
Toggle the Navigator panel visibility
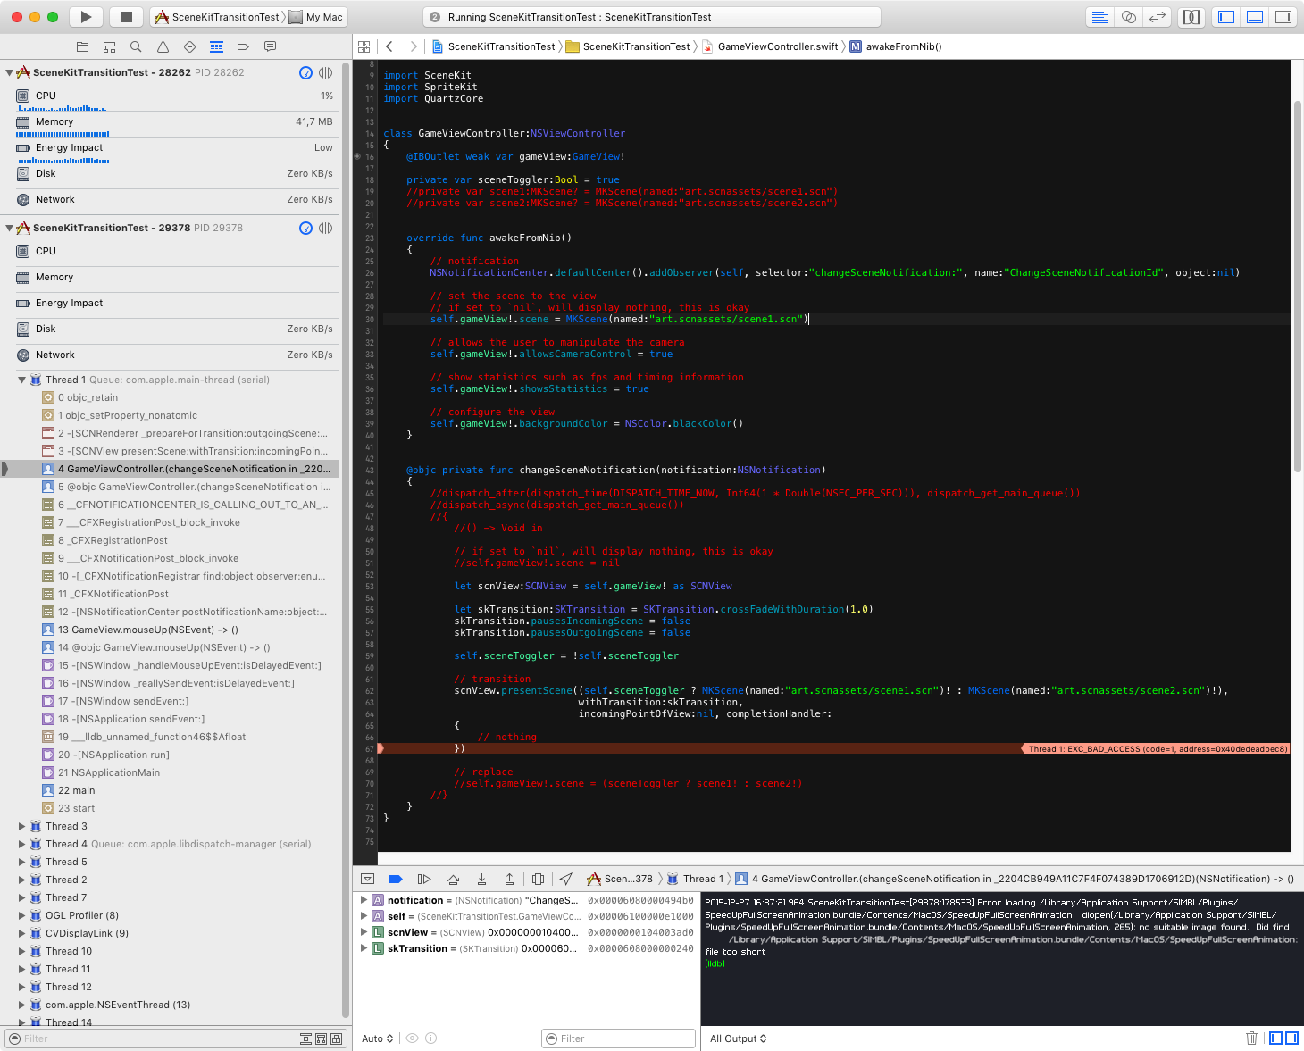coord(1226,17)
